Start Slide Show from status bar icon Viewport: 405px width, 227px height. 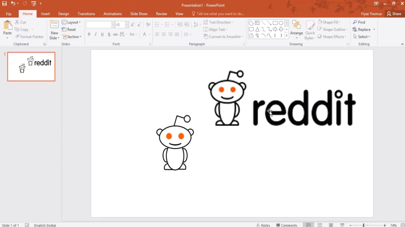point(342,225)
